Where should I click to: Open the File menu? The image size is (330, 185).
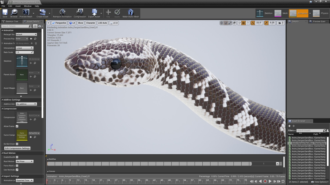point(3,6)
